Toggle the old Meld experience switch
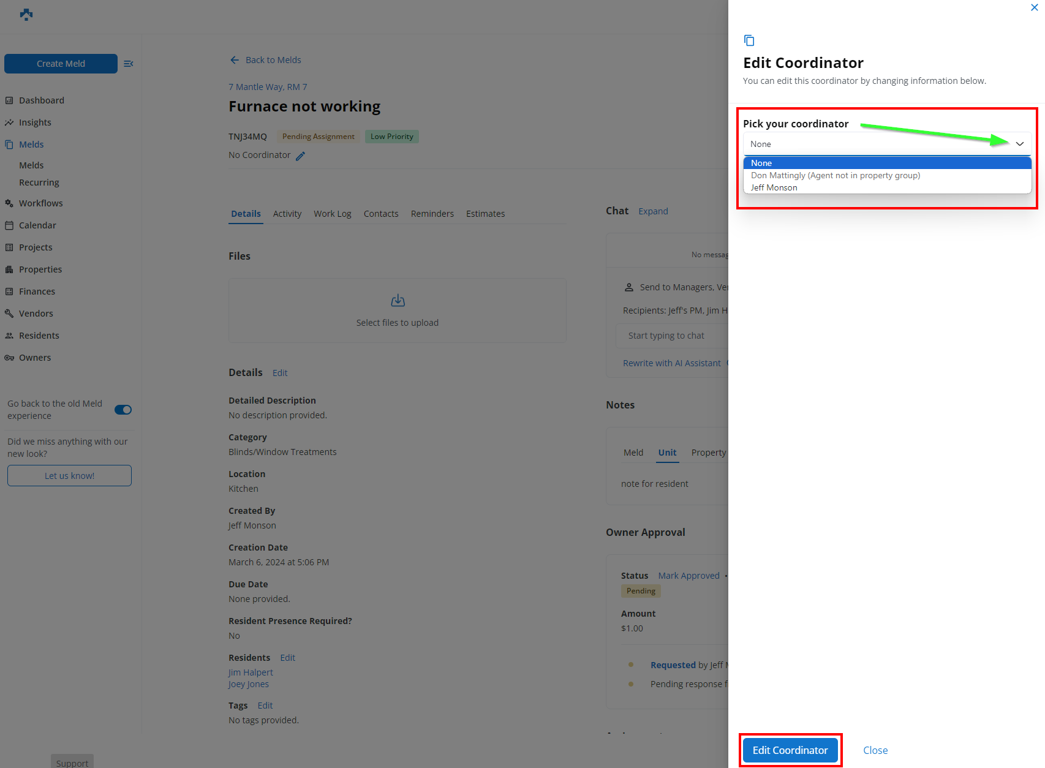Image resolution: width=1045 pixels, height=768 pixels. [x=123, y=410]
